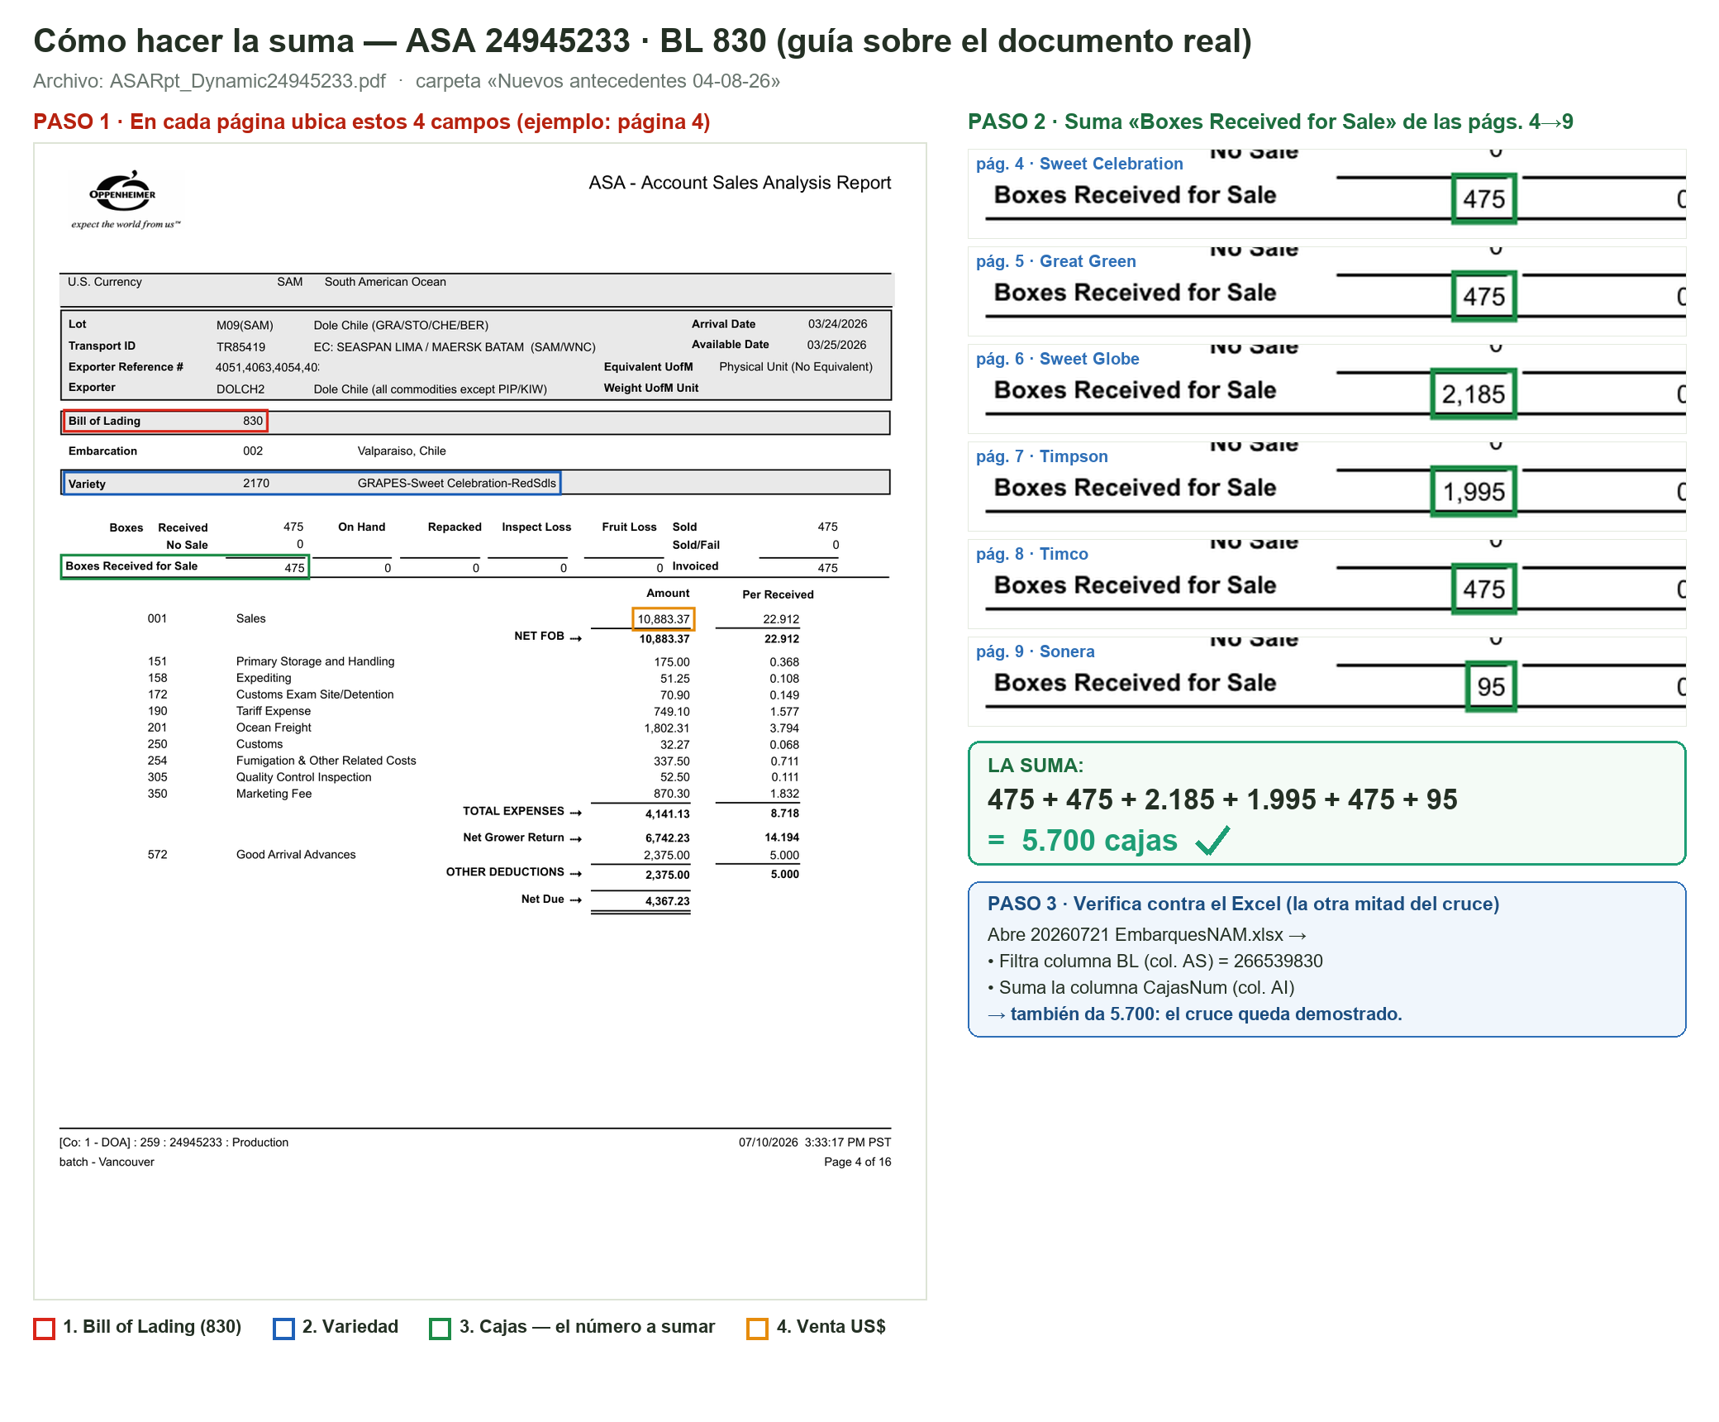Click the green checkmark next to 5.700 cajas
Image resolution: width=1719 pixels, height=1422 pixels.
1212,841
